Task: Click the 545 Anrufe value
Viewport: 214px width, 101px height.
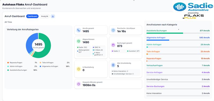Action: 205,38
